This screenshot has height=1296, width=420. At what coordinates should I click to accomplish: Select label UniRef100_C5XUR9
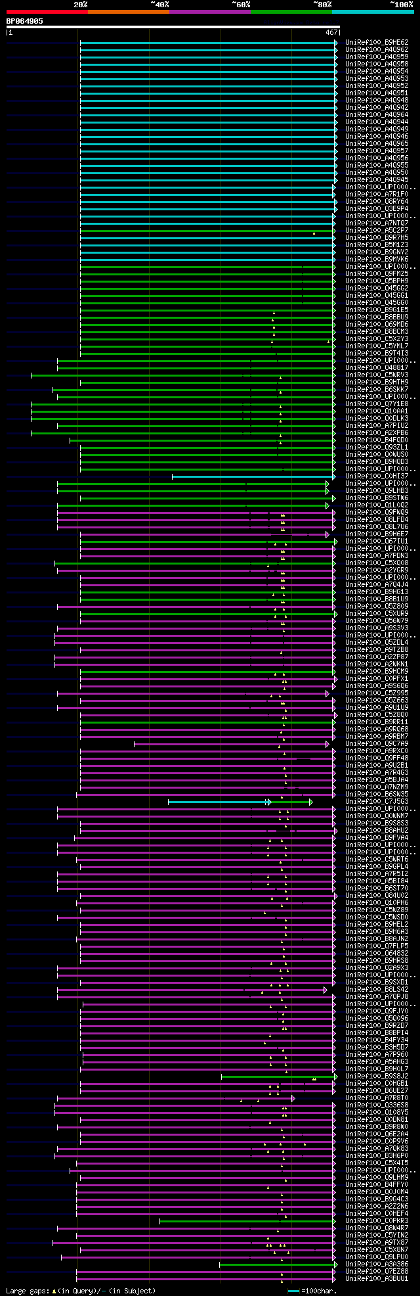click(x=377, y=613)
